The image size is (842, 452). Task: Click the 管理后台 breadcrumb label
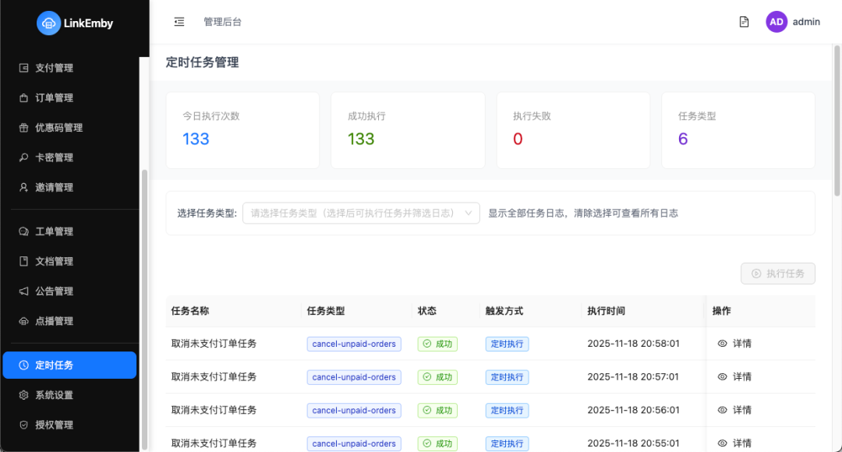(224, 21)
